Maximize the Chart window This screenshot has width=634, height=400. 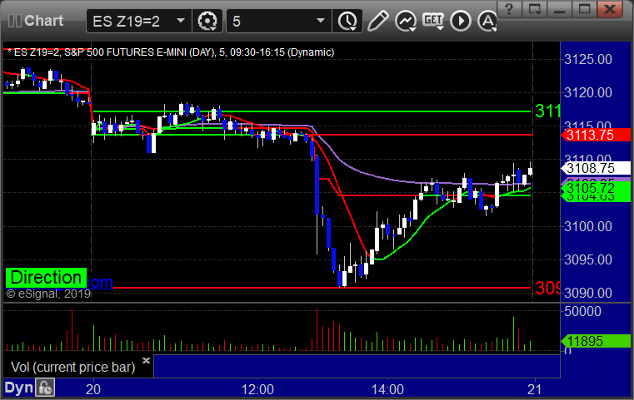pyautogui.click(x=585, y=9)
